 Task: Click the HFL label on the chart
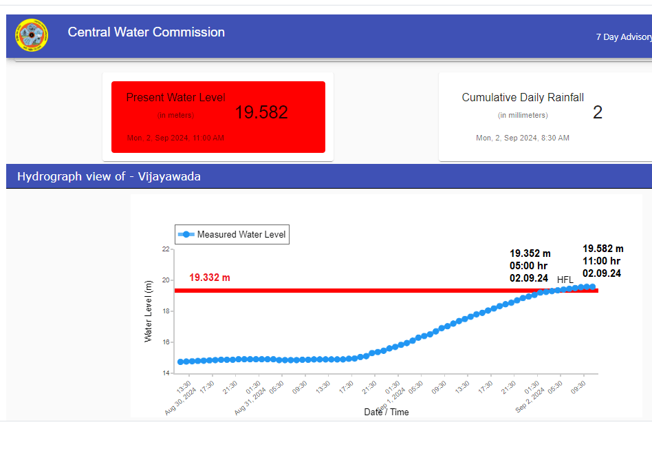[565, 280]
